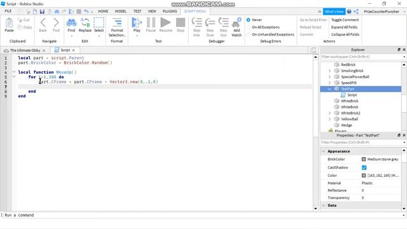Click the save icon in quick access toolbar

coord(42,11)
